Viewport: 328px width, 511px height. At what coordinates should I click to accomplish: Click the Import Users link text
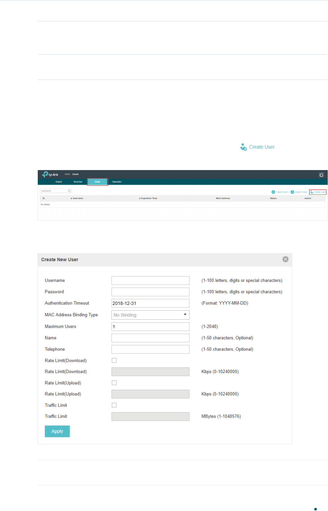[301, 192]
